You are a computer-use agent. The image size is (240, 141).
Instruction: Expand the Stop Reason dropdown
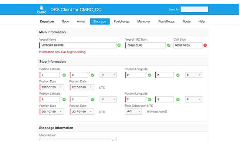[x=78, y=140]
